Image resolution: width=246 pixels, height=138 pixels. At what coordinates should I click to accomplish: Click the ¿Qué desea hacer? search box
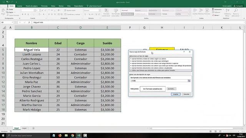click(94, 6)
